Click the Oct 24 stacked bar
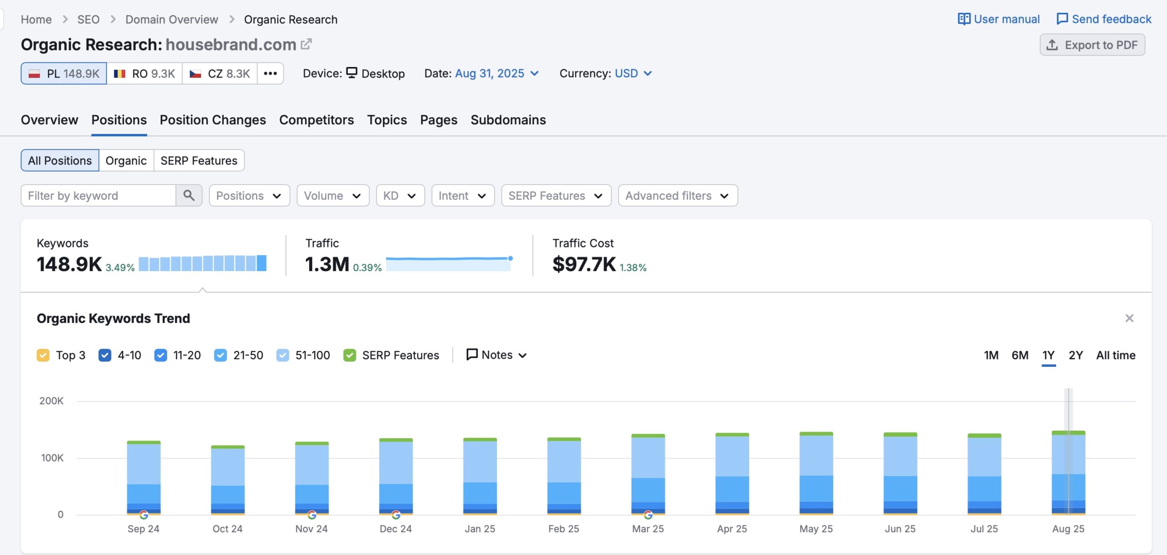The width and height of the screenshot is (1167, 555). pos(227,480)
